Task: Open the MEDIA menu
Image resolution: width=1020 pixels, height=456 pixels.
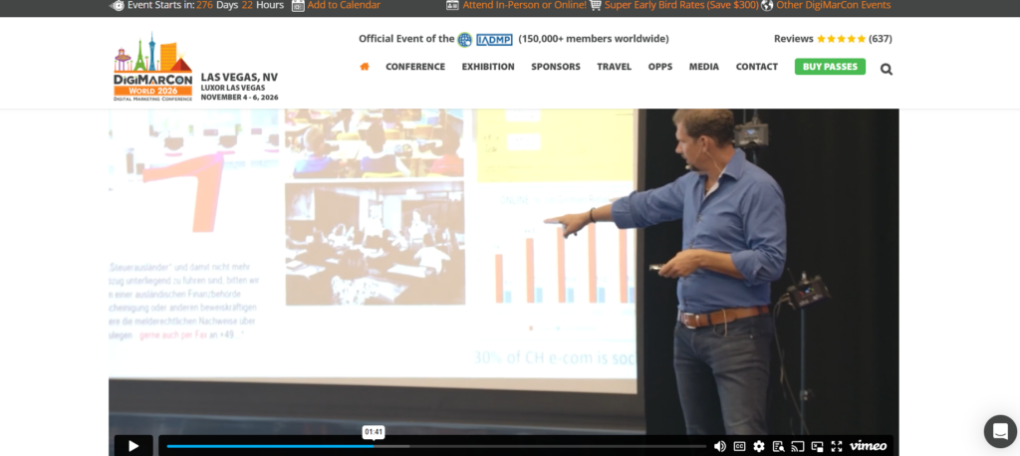Action: point(704,67)
